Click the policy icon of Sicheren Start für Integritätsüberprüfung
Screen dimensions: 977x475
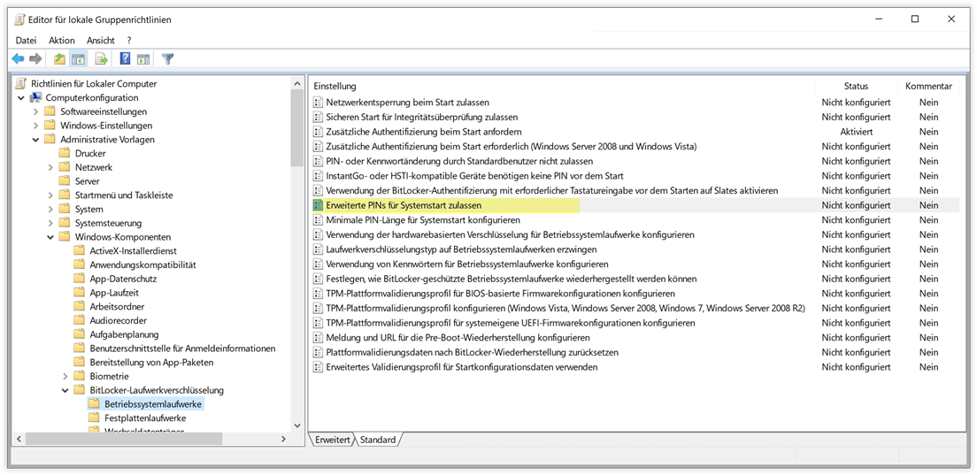tap(319, 117)
